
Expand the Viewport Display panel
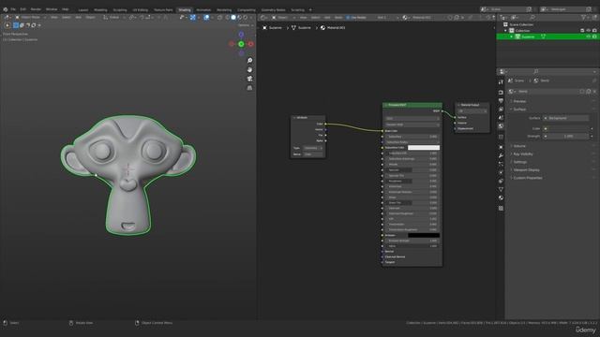click(526, 170)
